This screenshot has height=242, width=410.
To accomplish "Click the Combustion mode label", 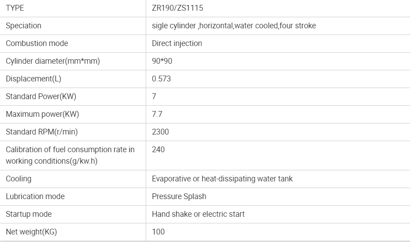I will click(37, 43).
